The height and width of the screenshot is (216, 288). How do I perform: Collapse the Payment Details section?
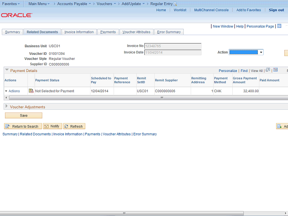[7, 70]
